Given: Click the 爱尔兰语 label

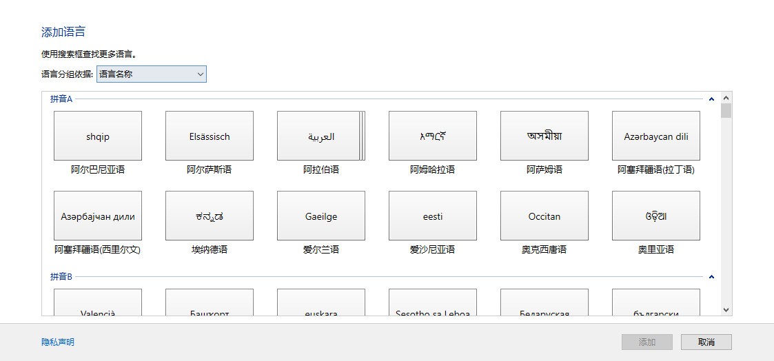Looking at the screenshot, I should 321,249.
